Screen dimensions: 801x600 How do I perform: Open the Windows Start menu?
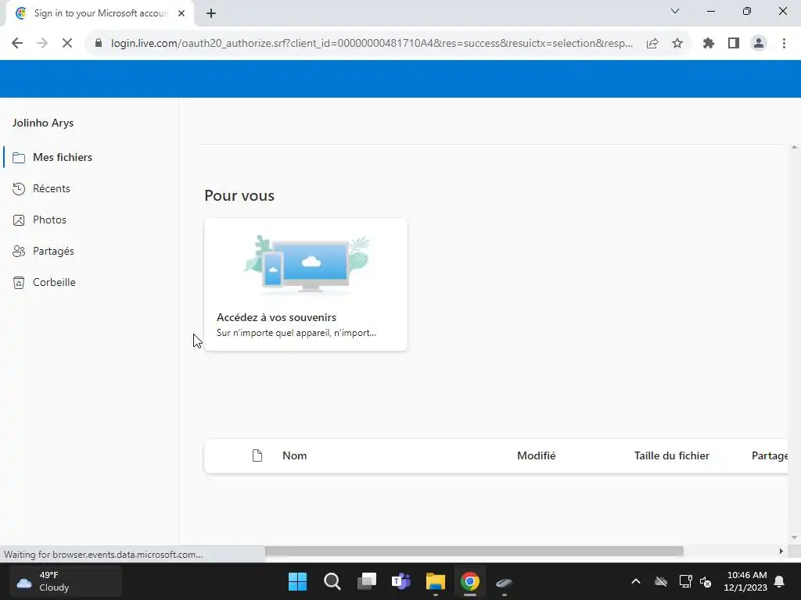click(297, 581)
